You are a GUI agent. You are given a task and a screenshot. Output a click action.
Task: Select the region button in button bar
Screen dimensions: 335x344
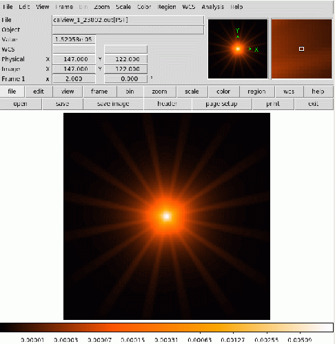pos(256,92)
